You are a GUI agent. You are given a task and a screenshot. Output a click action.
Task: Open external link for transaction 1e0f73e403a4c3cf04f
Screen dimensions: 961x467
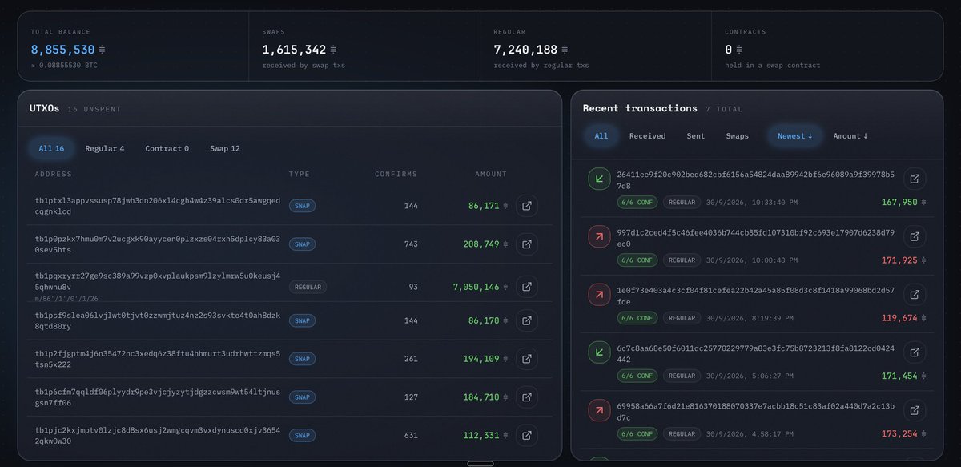[915, 295]
